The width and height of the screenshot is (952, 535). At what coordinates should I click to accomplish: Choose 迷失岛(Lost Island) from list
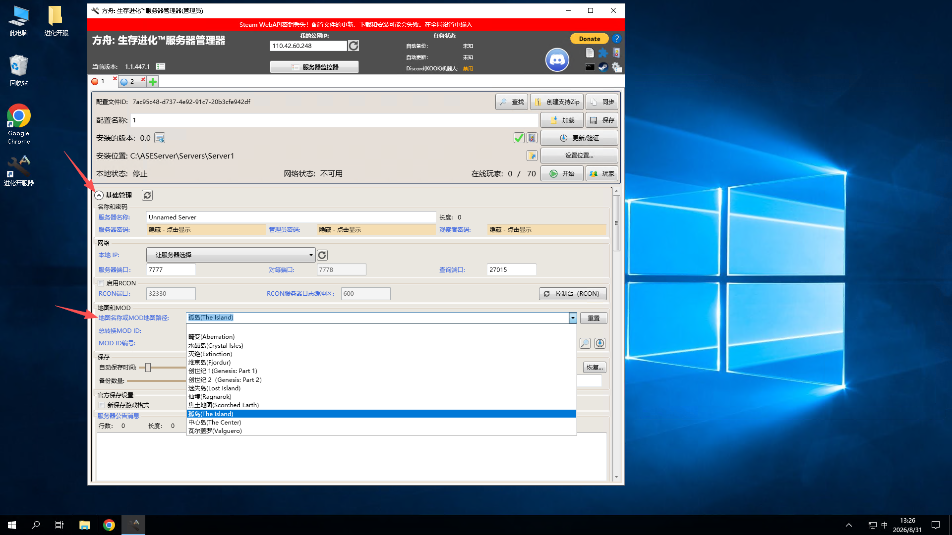click(381, 388)
